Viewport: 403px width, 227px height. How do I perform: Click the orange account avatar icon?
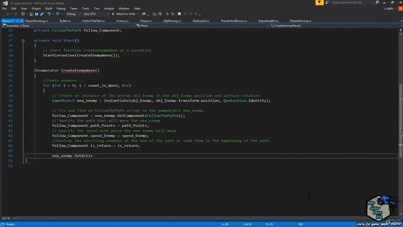[x=400, y=8]
